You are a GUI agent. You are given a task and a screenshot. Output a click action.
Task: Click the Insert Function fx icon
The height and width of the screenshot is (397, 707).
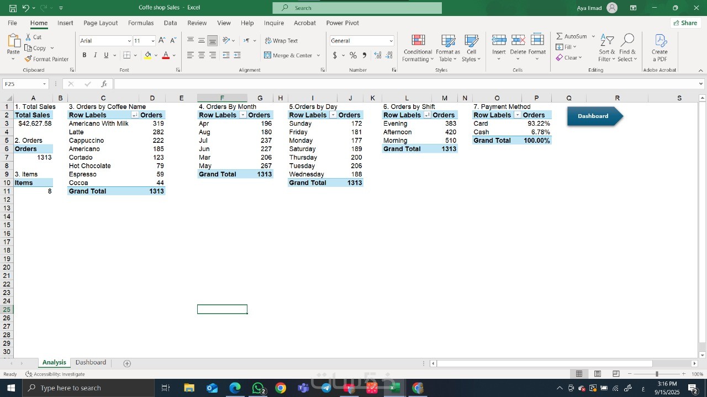104,84
